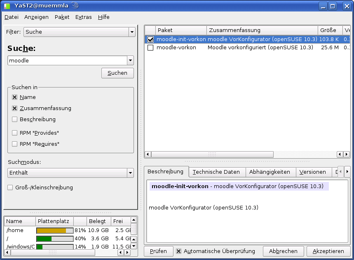Switch to the Versionen tab
Viewport: 354px width, 260px height.
[x=313, y=172]
